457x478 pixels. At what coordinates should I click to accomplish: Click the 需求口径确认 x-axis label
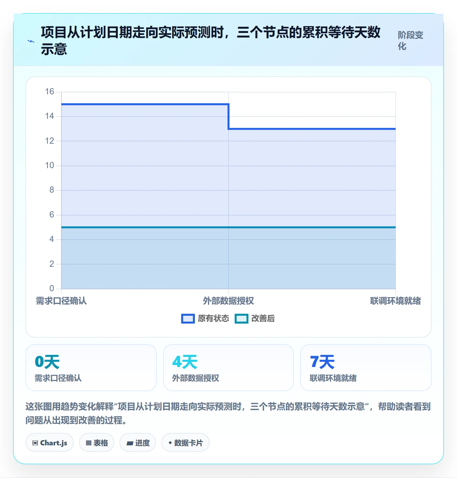(x=61, y=301)
